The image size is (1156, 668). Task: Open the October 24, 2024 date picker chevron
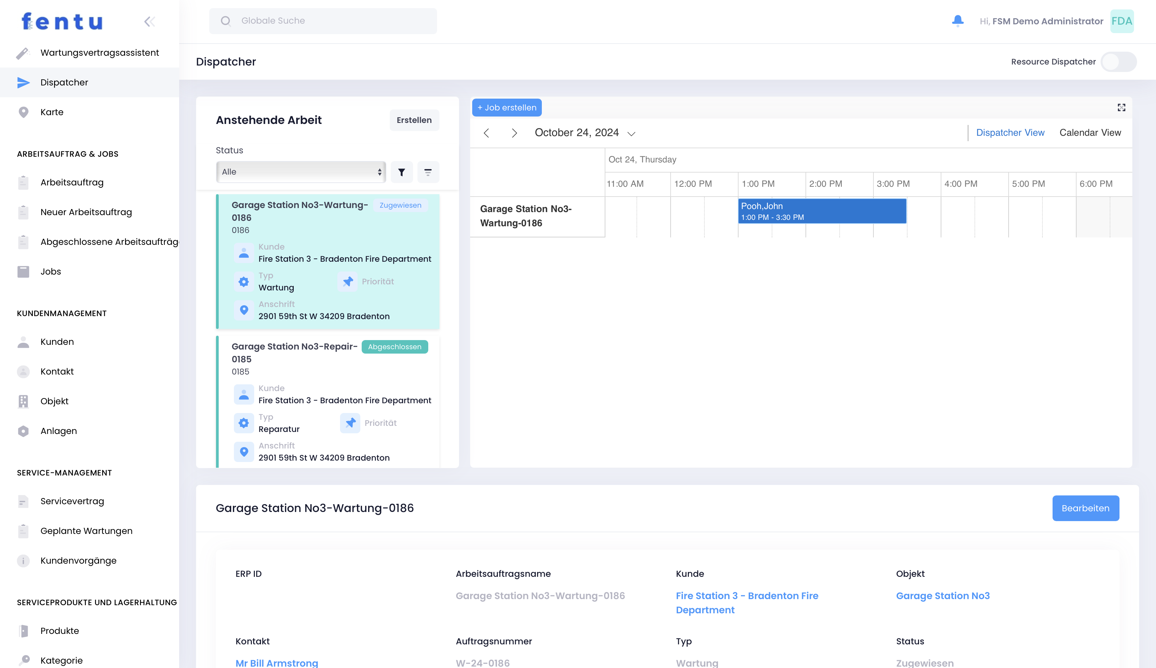coord(631,133)
